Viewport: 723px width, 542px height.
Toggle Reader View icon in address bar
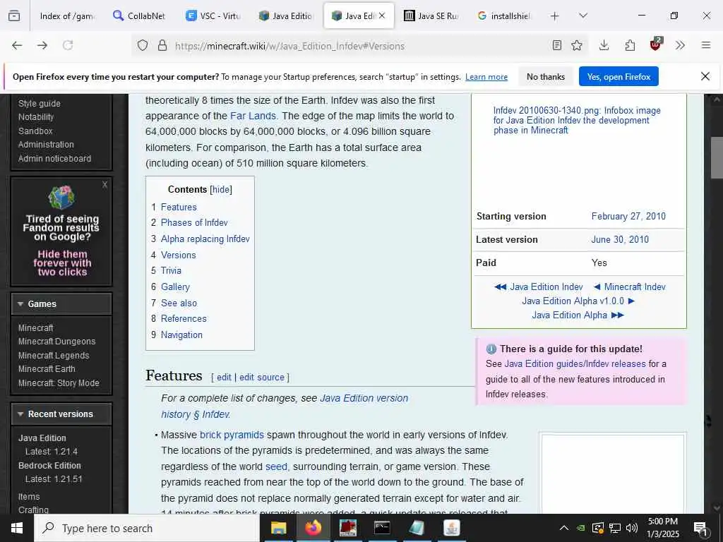557,45
